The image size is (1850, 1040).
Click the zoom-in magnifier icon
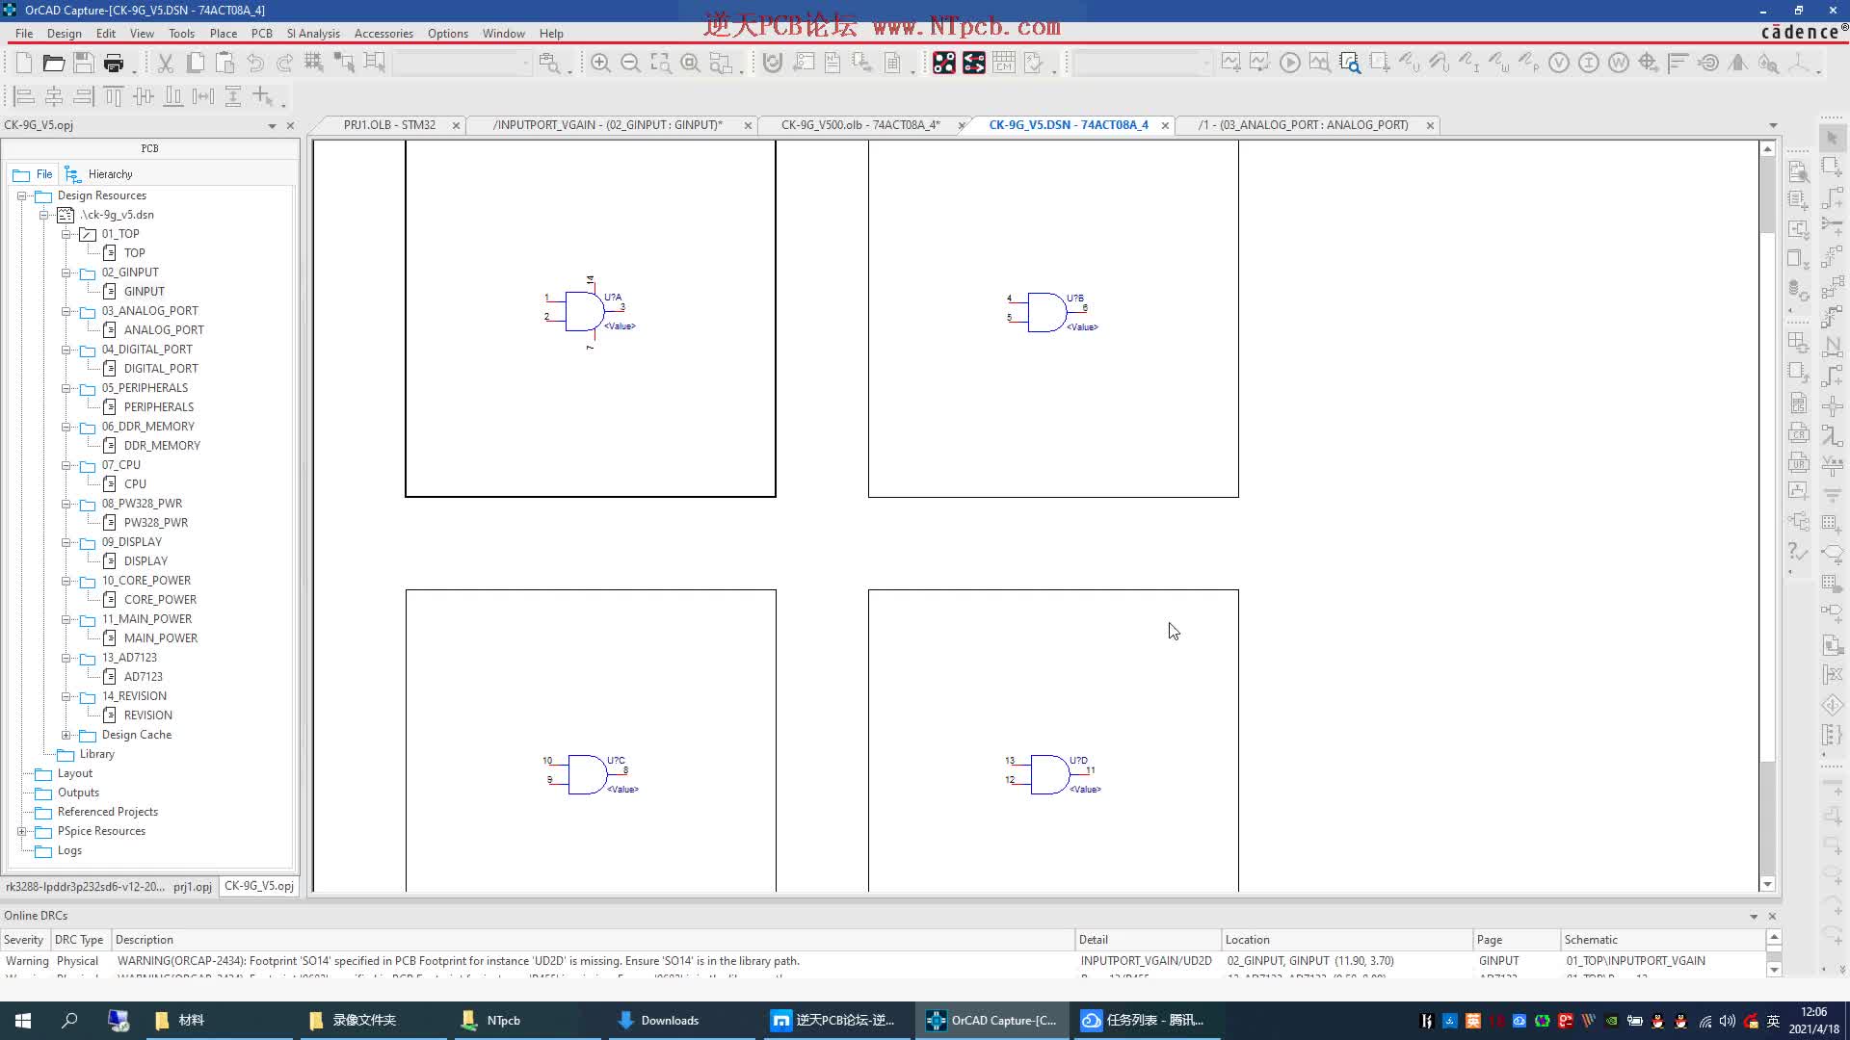click(599, 63)
